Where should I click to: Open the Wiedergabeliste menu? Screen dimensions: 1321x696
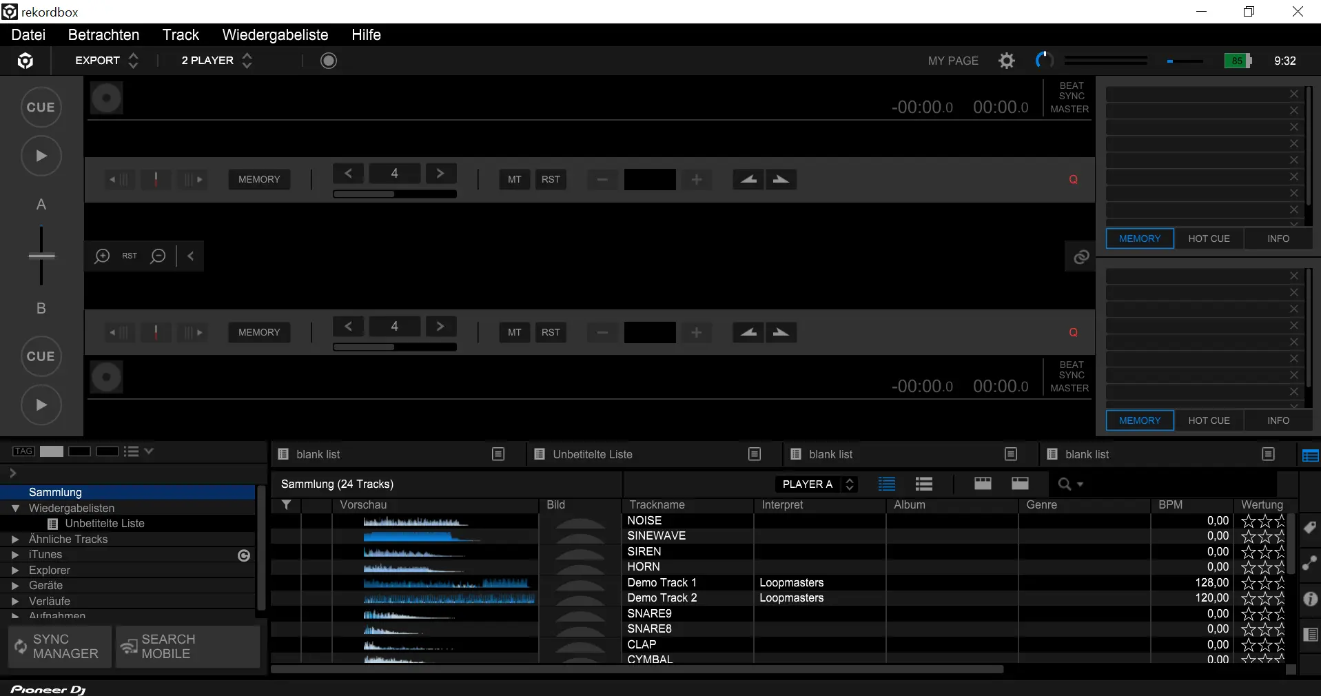[x=275, y=35]
